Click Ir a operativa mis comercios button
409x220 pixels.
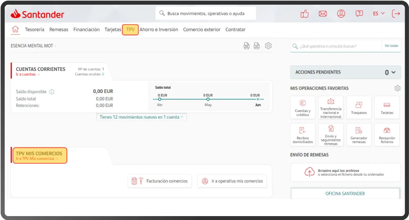pos(232,181)
